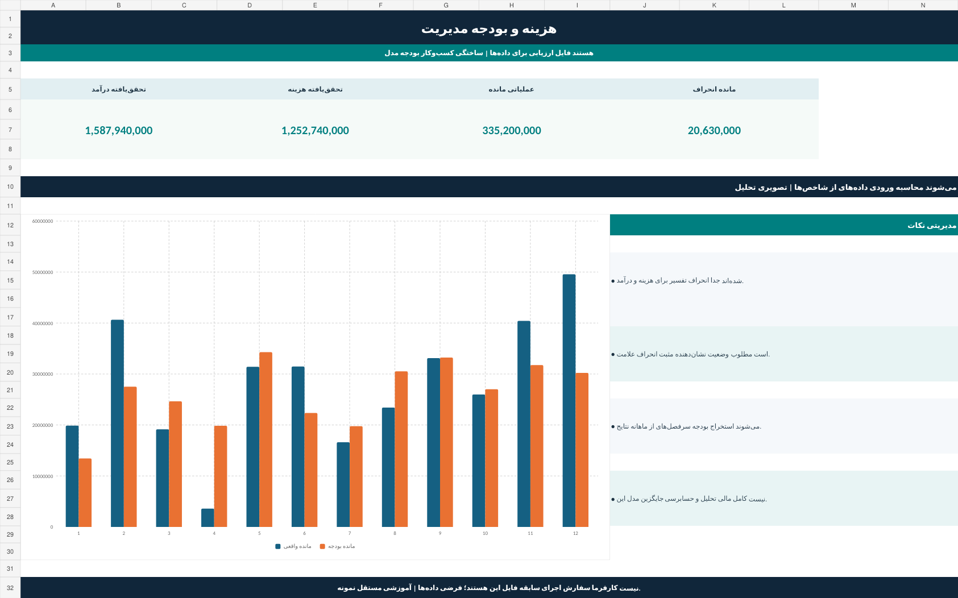Click the blue bar for month 2
Image resolution: width=958 pixels, height=598 pixels.
click(117, 423)
